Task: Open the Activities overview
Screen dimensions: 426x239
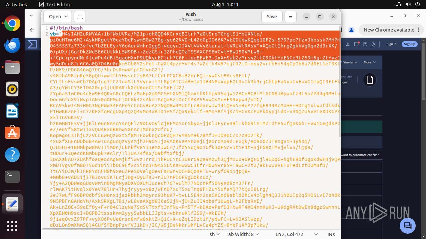Action: point(16,4)
